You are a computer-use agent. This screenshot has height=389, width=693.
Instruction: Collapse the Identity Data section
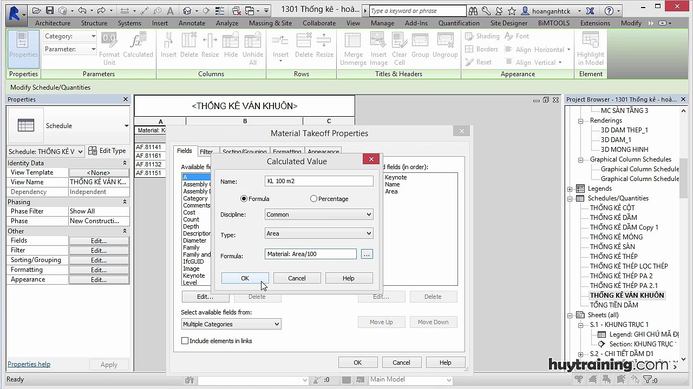[125, 163]
